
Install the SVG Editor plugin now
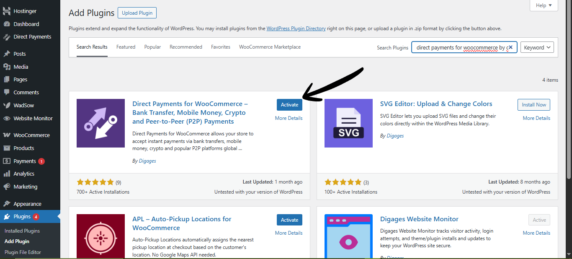[534, 104]
